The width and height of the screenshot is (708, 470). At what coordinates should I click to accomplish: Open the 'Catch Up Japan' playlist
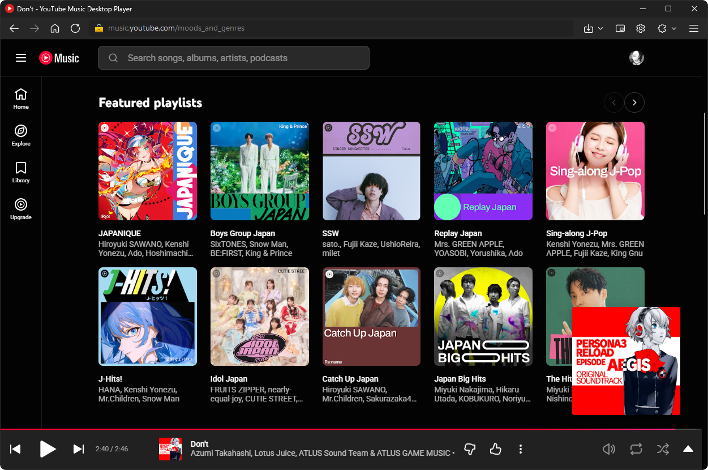[x=371, y=317]
